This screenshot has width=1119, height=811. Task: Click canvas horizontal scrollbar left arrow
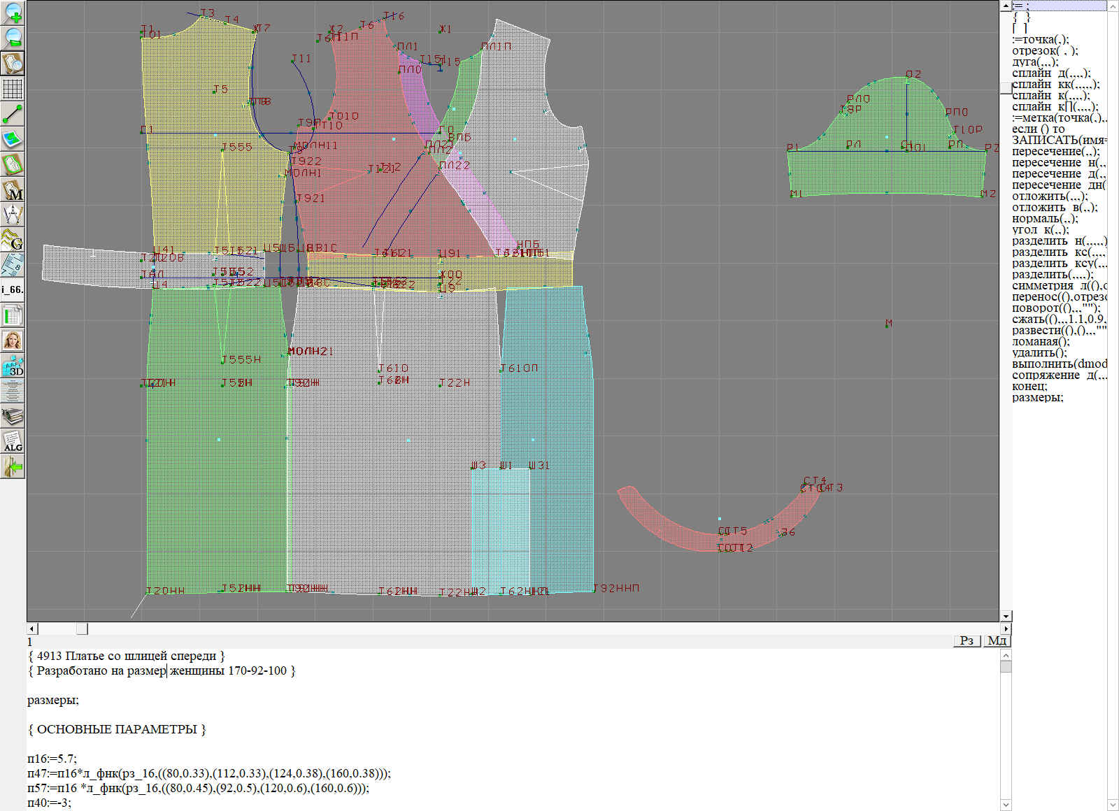[x=32, y=629]
